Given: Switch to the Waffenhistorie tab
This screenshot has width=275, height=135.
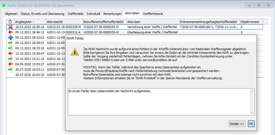Looking at the screenshot, I should tap(153, 13).
